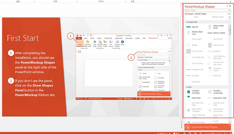Viewport: 234px width, 134px height.
Task: Open PowerMockup Shapes panel options dropdown
Action: (x=227, y=6)
